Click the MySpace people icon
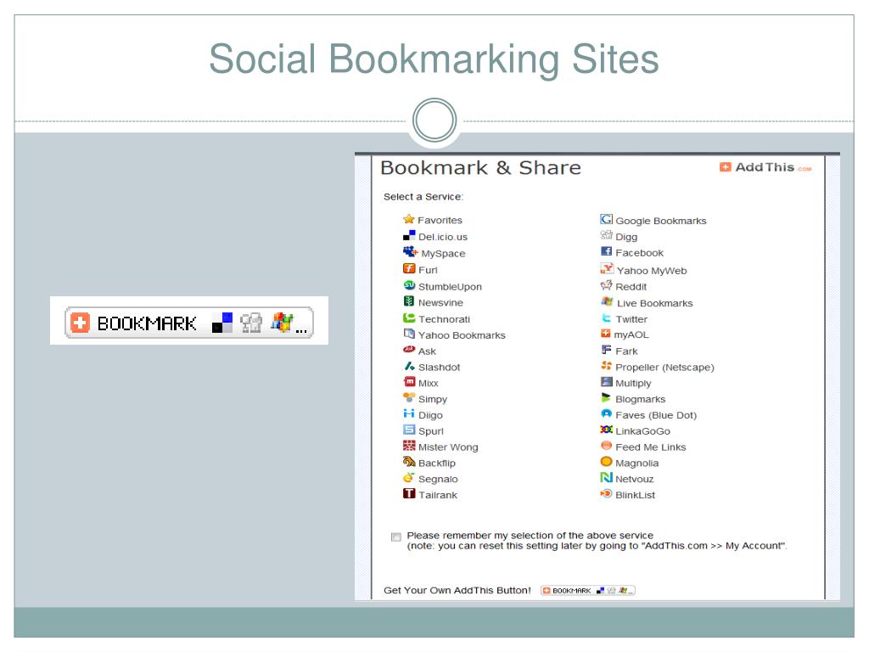 point(410,251)
